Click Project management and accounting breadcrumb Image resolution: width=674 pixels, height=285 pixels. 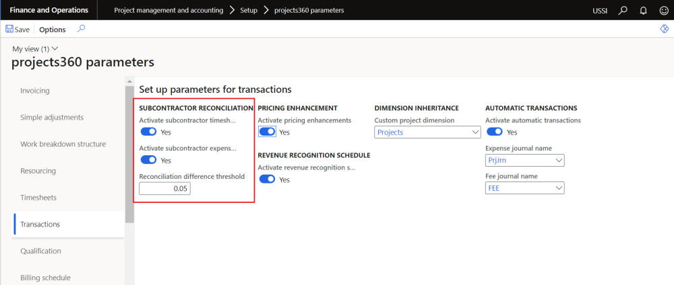[x=168, y=11]
